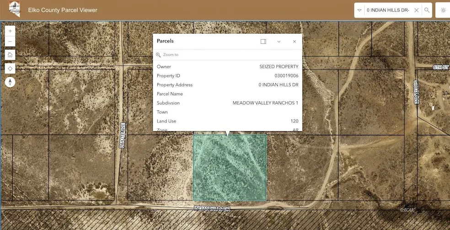The image size is (450, 230).
Task: Zoom in on the map
Action: pyautogui.click(x=10, y=31)
